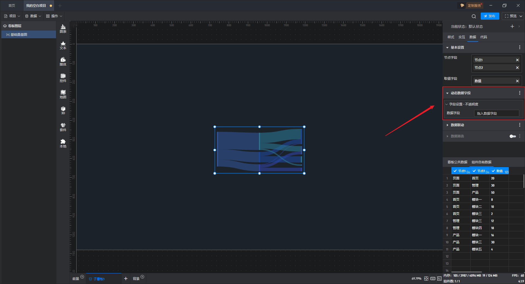This screenshot has width=525, height=284.
Task: Open the 媒体 media components panel
Action: pyautogui.click(x=63, y=61)
